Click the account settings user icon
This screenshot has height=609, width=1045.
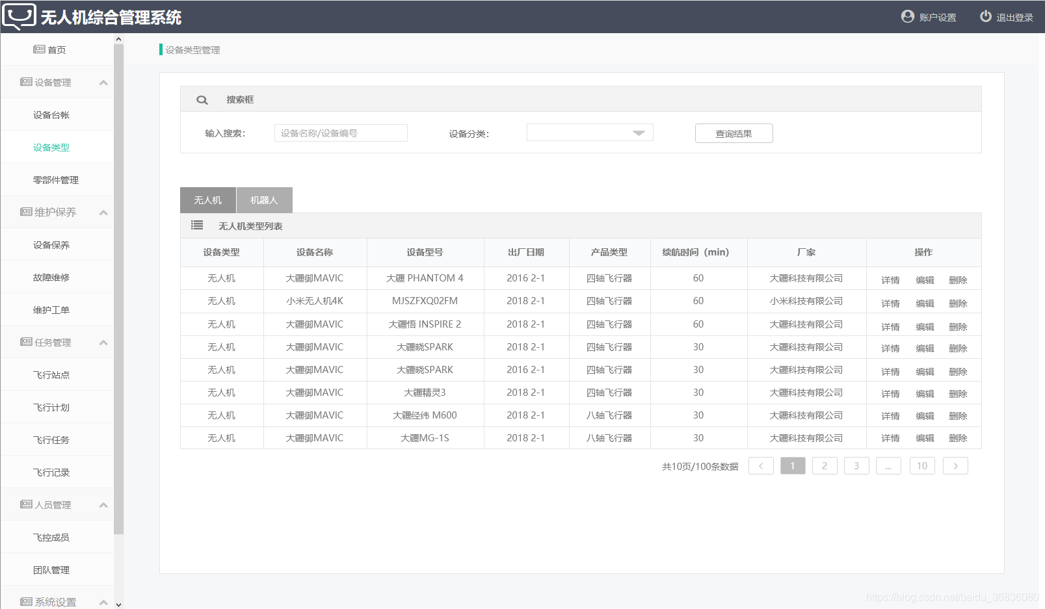pos(908,16)
